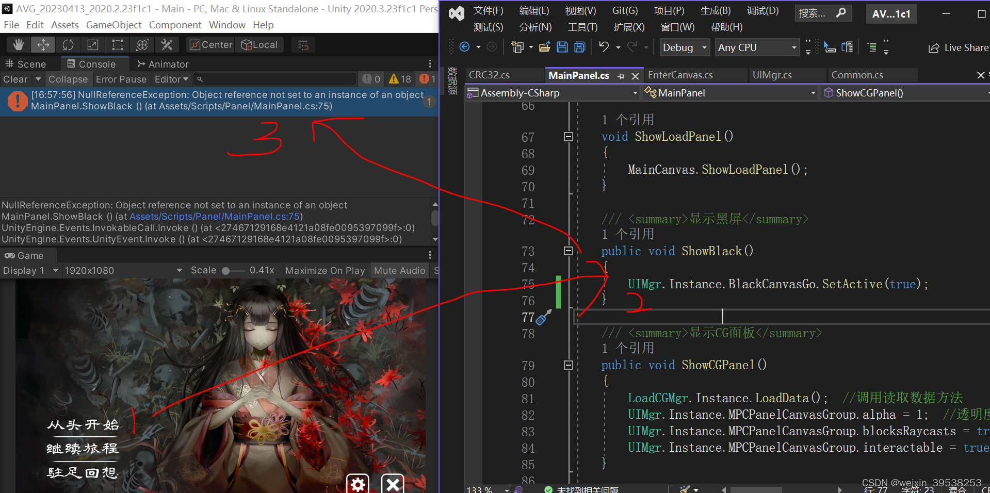Pin the MainPanel.cs tab
The width and height of the screenshot is (990, 493).
click(621, 76)
